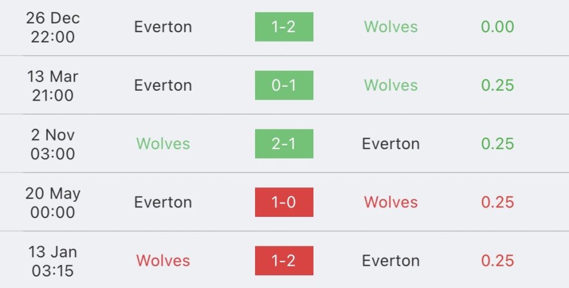This screenshot has width=569, height=288.
Task: Click Everton in the 13 Mar row
Action: 163,85
